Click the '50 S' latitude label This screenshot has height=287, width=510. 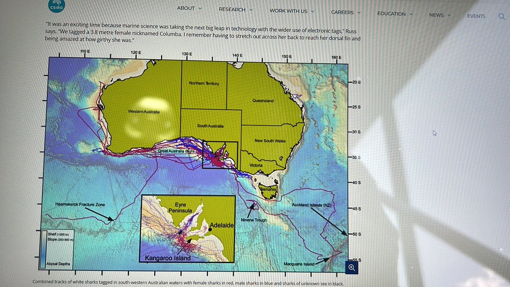[356, 234]
